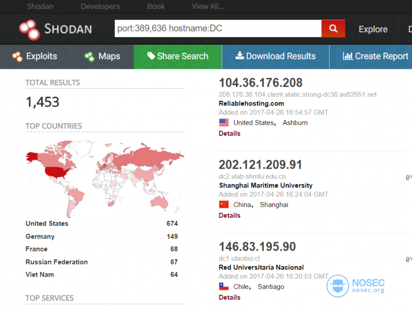
Task: Filter by China country link
Action: point(243,205)
